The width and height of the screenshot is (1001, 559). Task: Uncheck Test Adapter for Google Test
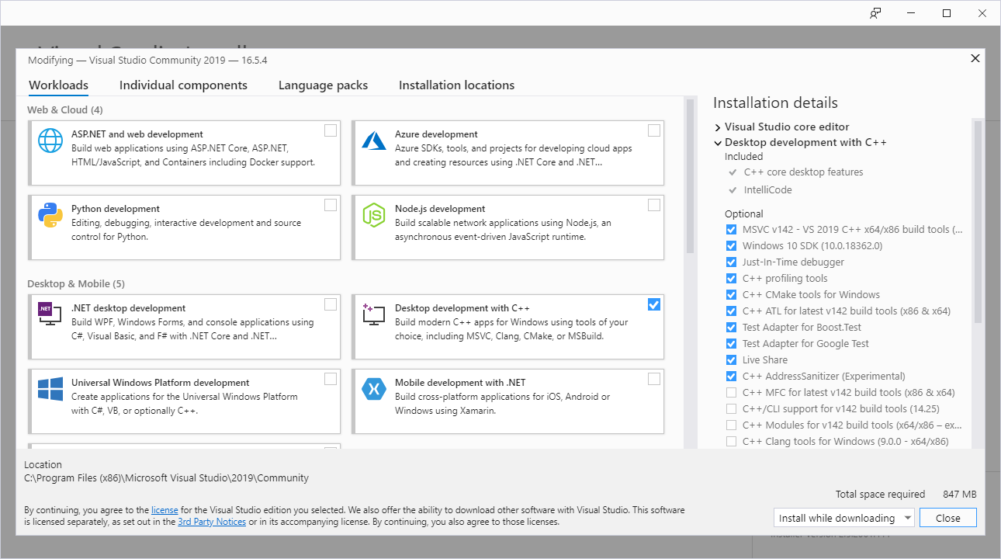point(731,344)
